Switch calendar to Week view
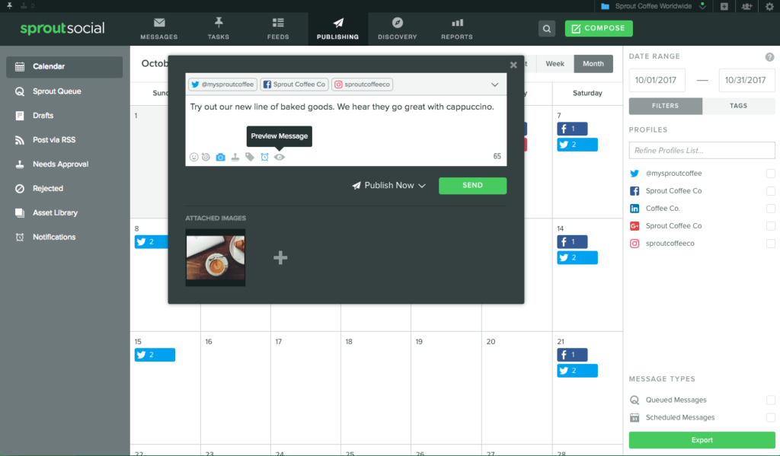Screen dimensions: 780x456 555,64
